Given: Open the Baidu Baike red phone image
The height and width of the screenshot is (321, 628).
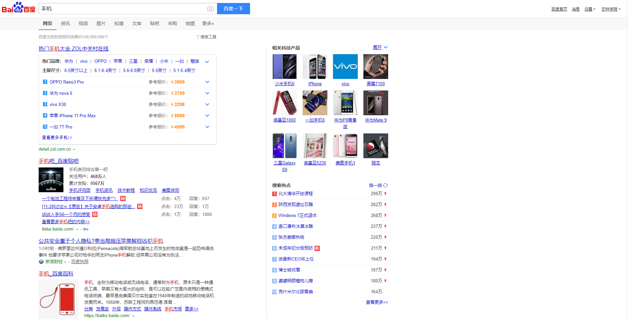Looking at the screenshot, I should (58, 299).
